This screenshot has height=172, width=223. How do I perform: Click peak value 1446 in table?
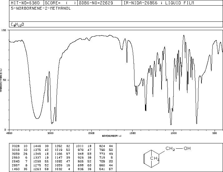[37, 146]
